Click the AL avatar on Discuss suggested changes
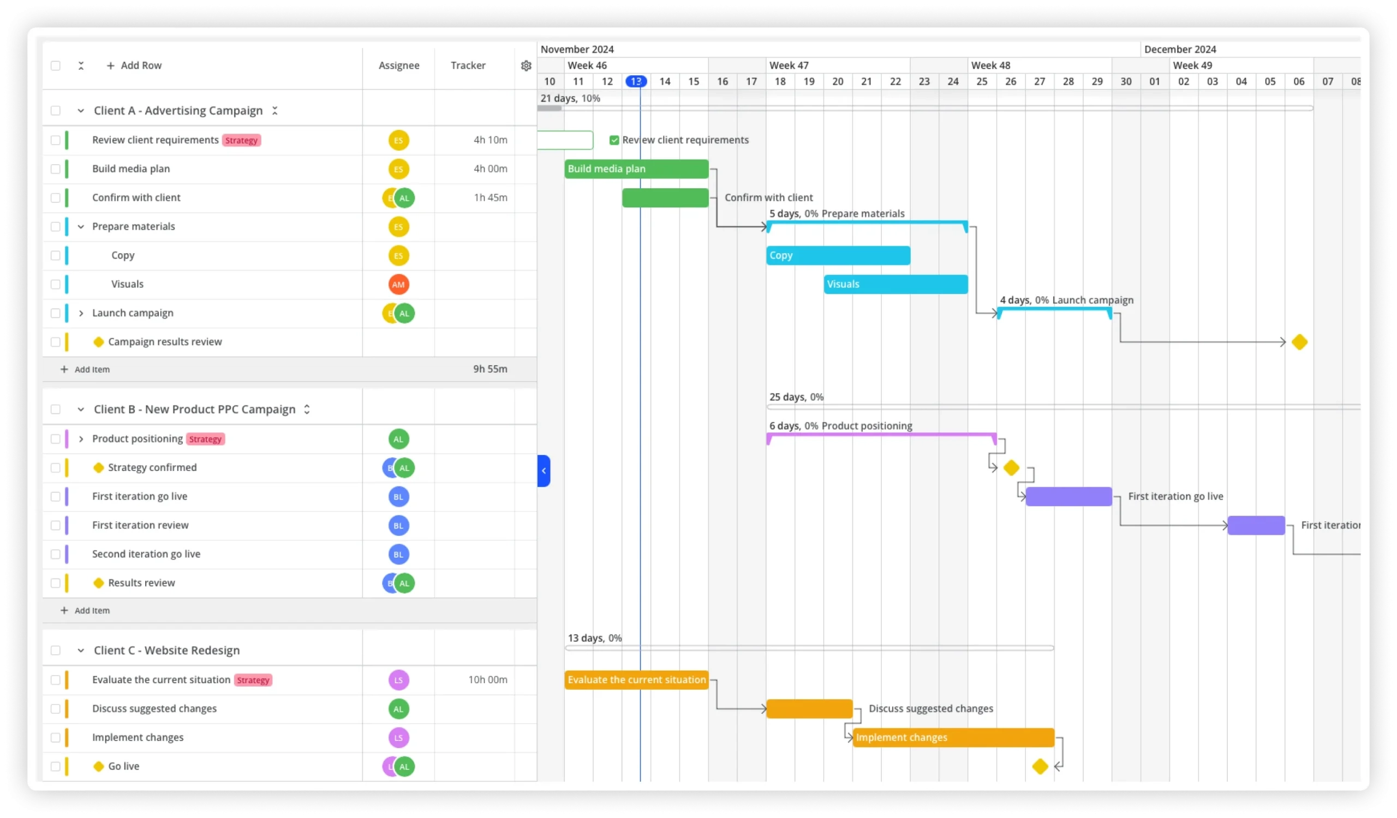Screen dimensions: 1397x818 [x=398, y=709]
